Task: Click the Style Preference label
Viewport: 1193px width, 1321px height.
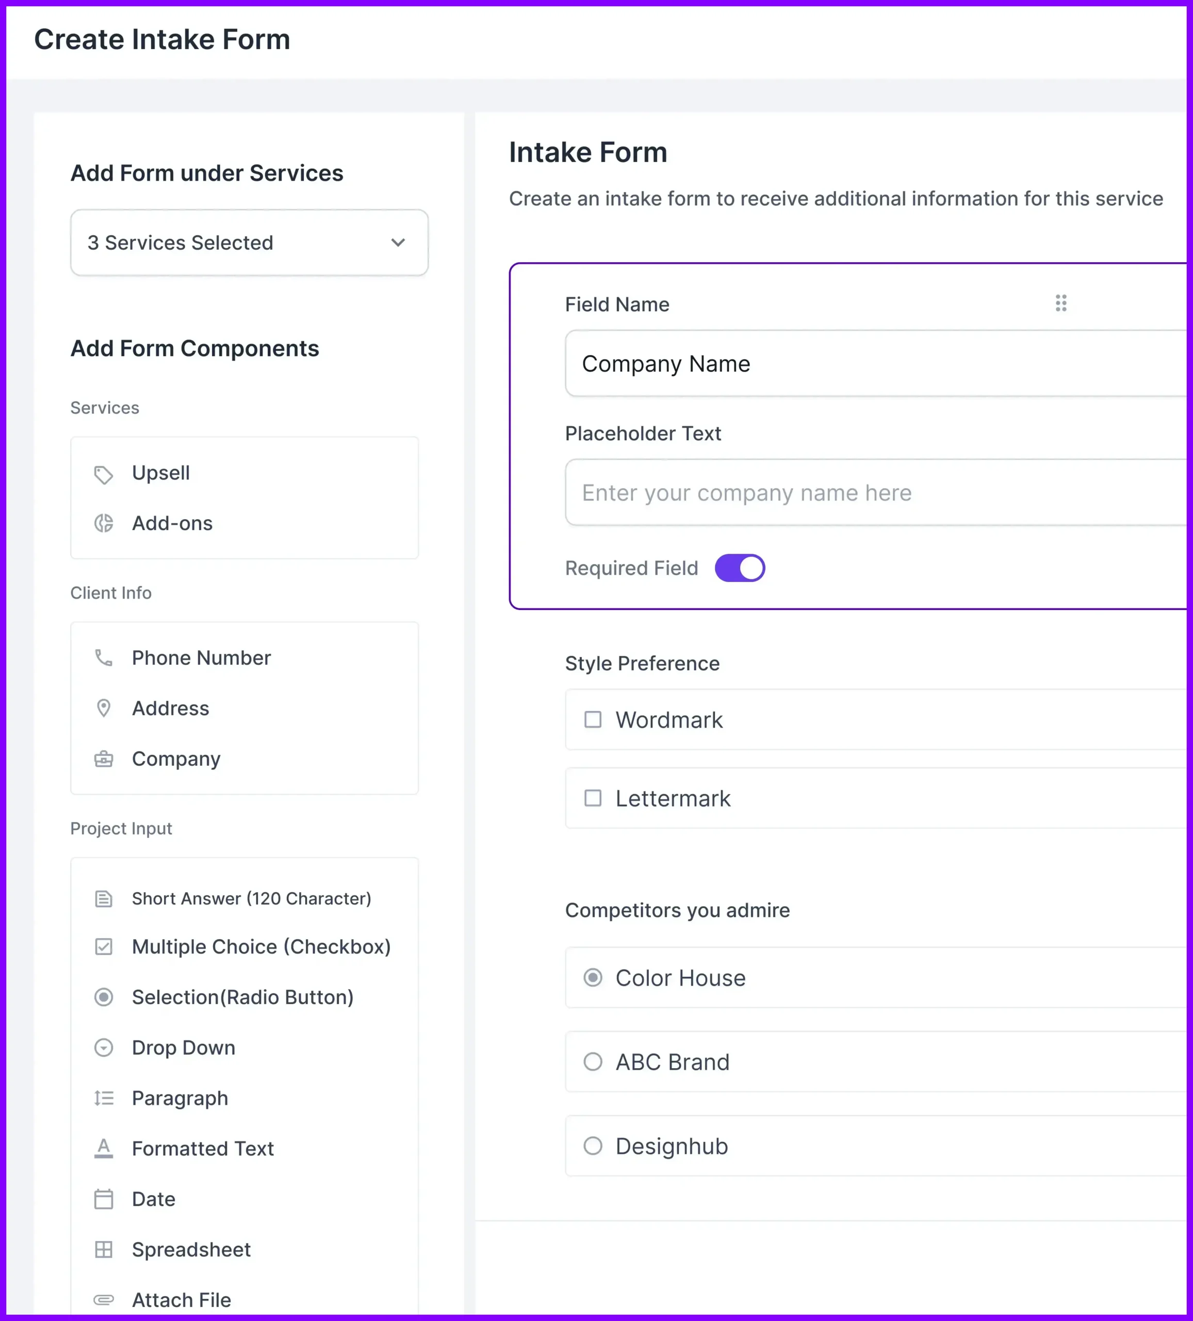Action: coord(642,664)
